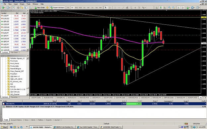Open the Journal terminal tab
Viewport: 207px width, 129px height.
pos(57,120)
